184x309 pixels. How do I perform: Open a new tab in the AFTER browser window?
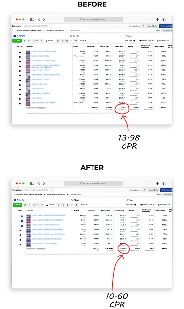[157, 184]
